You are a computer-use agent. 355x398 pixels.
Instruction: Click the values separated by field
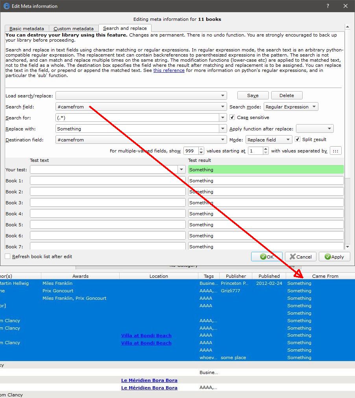tap(336, 151)
